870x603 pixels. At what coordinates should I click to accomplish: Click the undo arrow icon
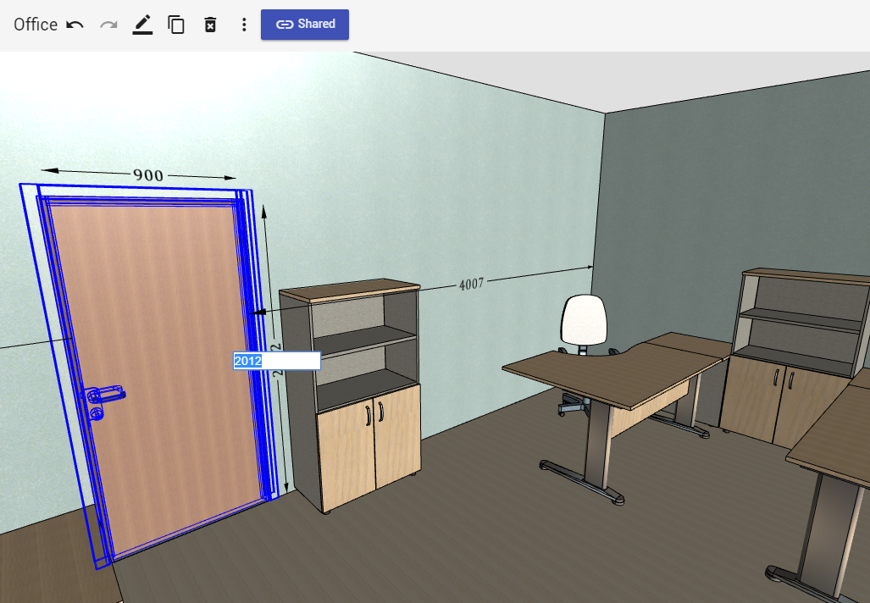click(x=75, y=25)
